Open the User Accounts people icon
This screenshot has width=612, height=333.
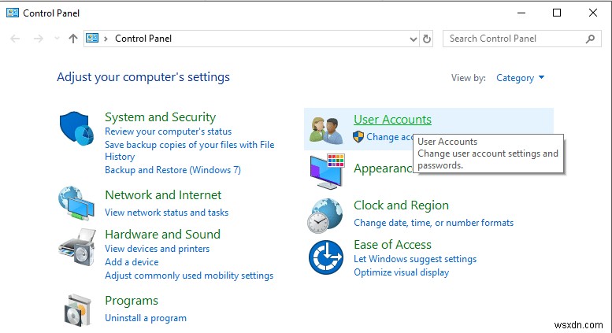(325, 130)
